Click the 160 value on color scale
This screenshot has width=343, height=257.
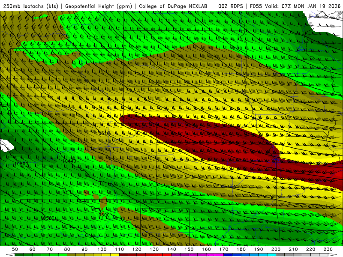[x=206, y=249]
